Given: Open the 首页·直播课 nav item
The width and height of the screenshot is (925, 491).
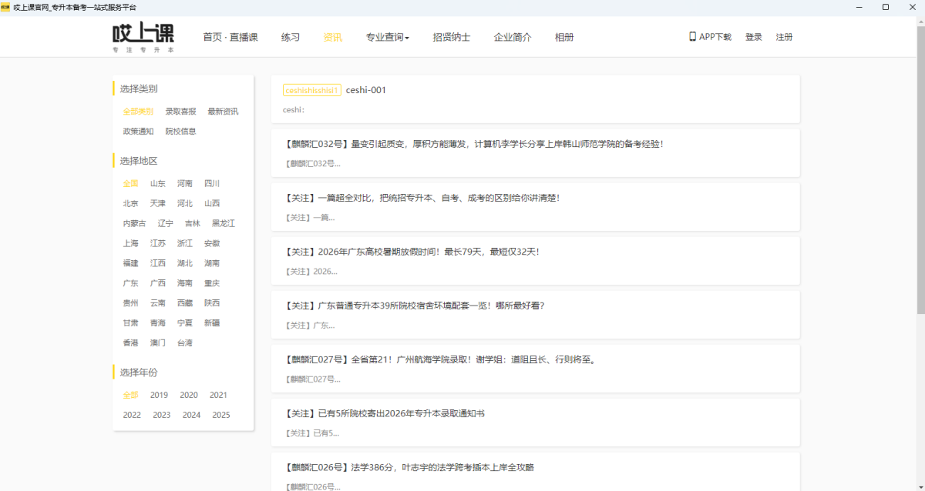Looking at the screenshot, I should 230,37.
